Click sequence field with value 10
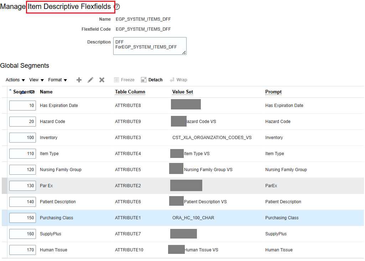Screen dimensions: 365x261 click(22, 106)
